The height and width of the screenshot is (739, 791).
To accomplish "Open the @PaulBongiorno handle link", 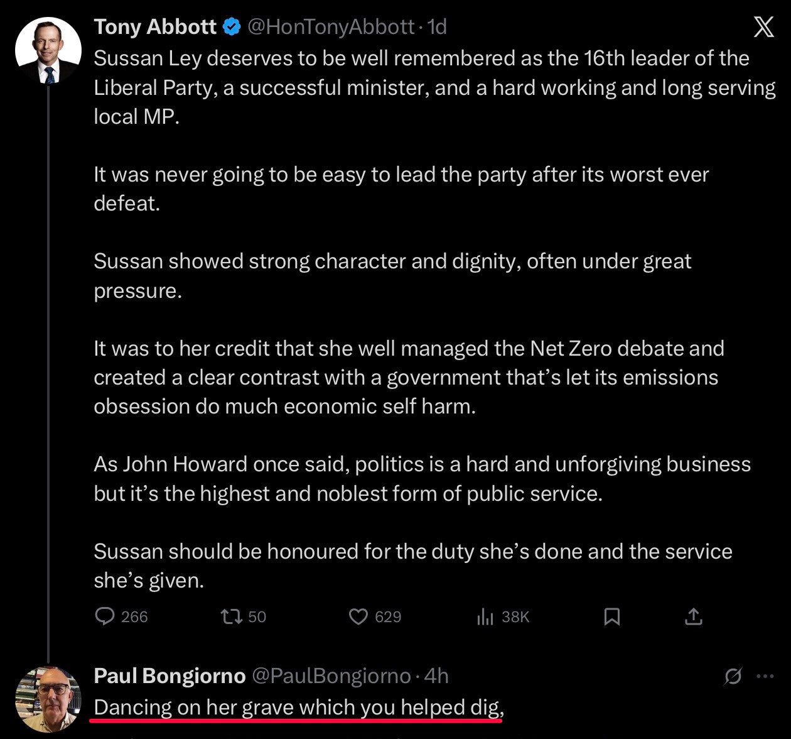I will pos(331,676).
